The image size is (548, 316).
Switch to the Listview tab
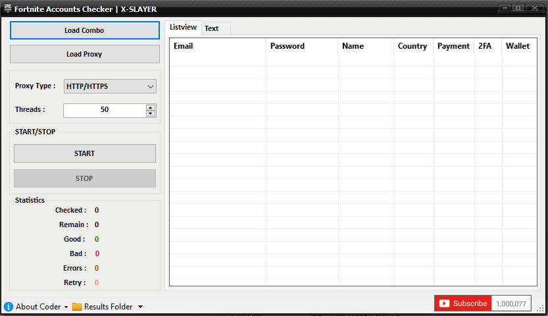coord(183,27)
